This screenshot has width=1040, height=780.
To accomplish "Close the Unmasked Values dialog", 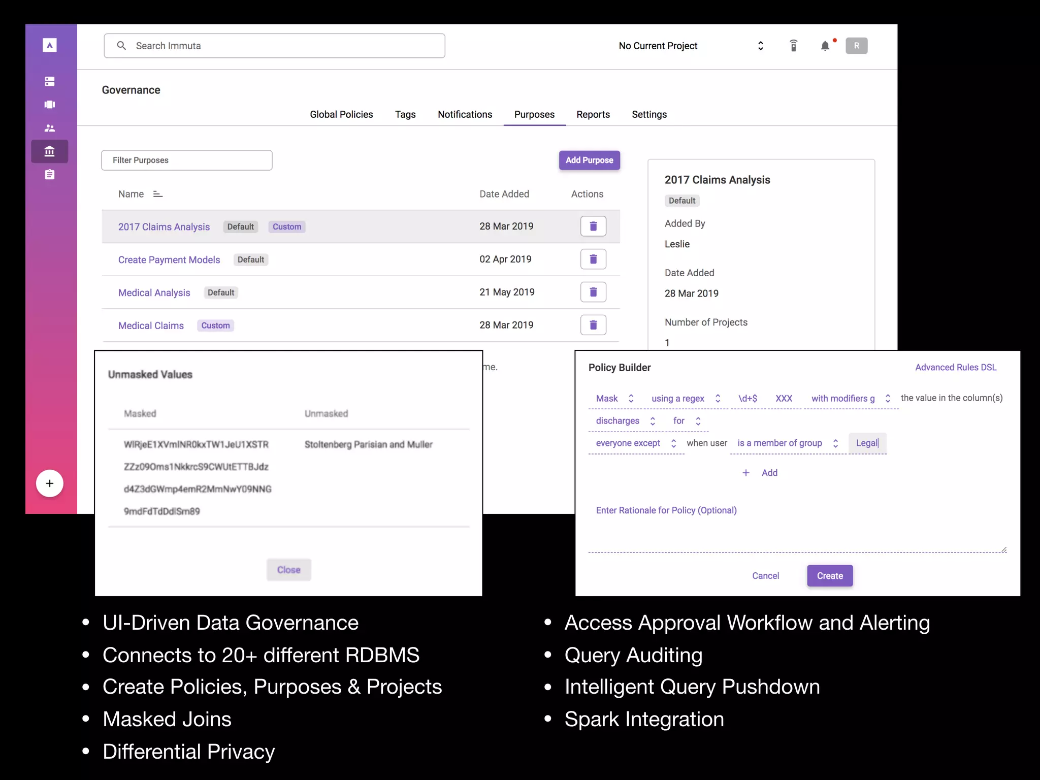I will tap(288, 570).
